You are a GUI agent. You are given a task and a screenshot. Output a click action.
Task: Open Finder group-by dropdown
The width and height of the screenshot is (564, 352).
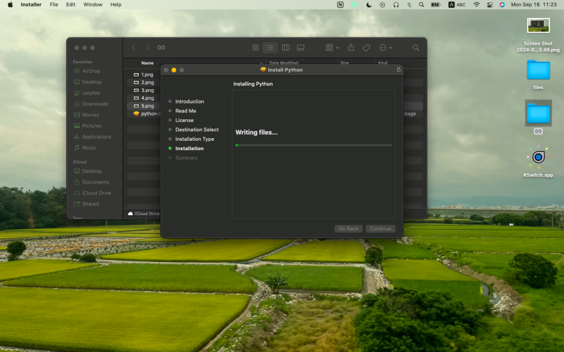tap(332, 48)
